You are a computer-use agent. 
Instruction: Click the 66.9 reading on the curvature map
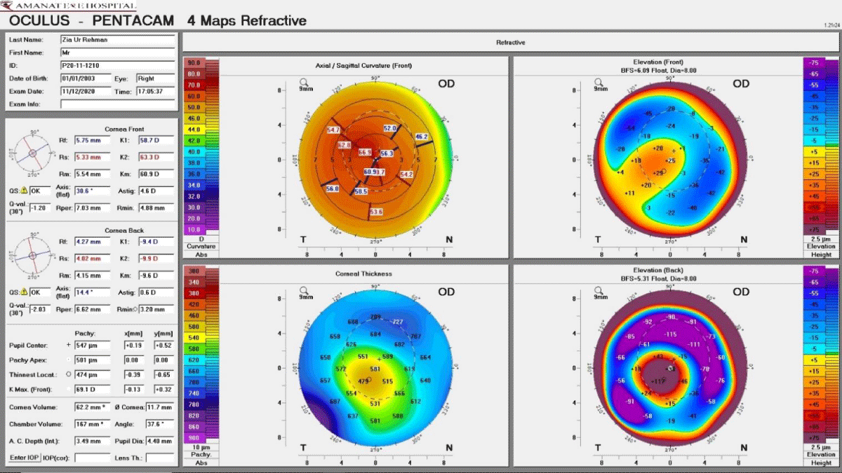pyautogui.click(x=366, y=152)
